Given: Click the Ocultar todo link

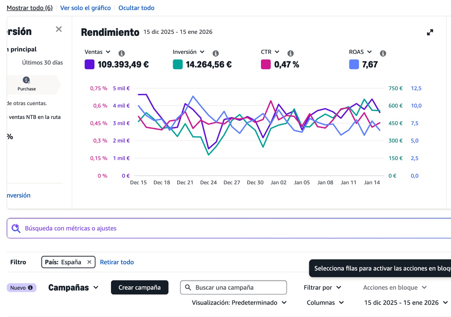Looking at the screenshot, I should coord(136,8).
